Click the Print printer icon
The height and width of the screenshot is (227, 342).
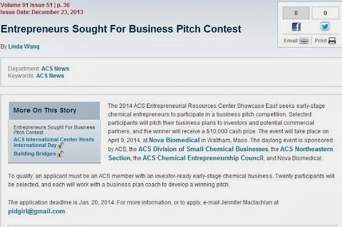[332, 41]
